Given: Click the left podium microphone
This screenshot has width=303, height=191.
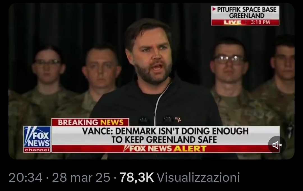Looking at the screenshot, I should pos(144,120).
